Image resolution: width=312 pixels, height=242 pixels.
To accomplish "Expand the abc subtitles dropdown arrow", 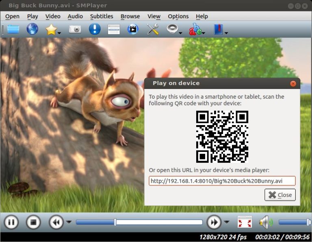I will coord(204,33).
